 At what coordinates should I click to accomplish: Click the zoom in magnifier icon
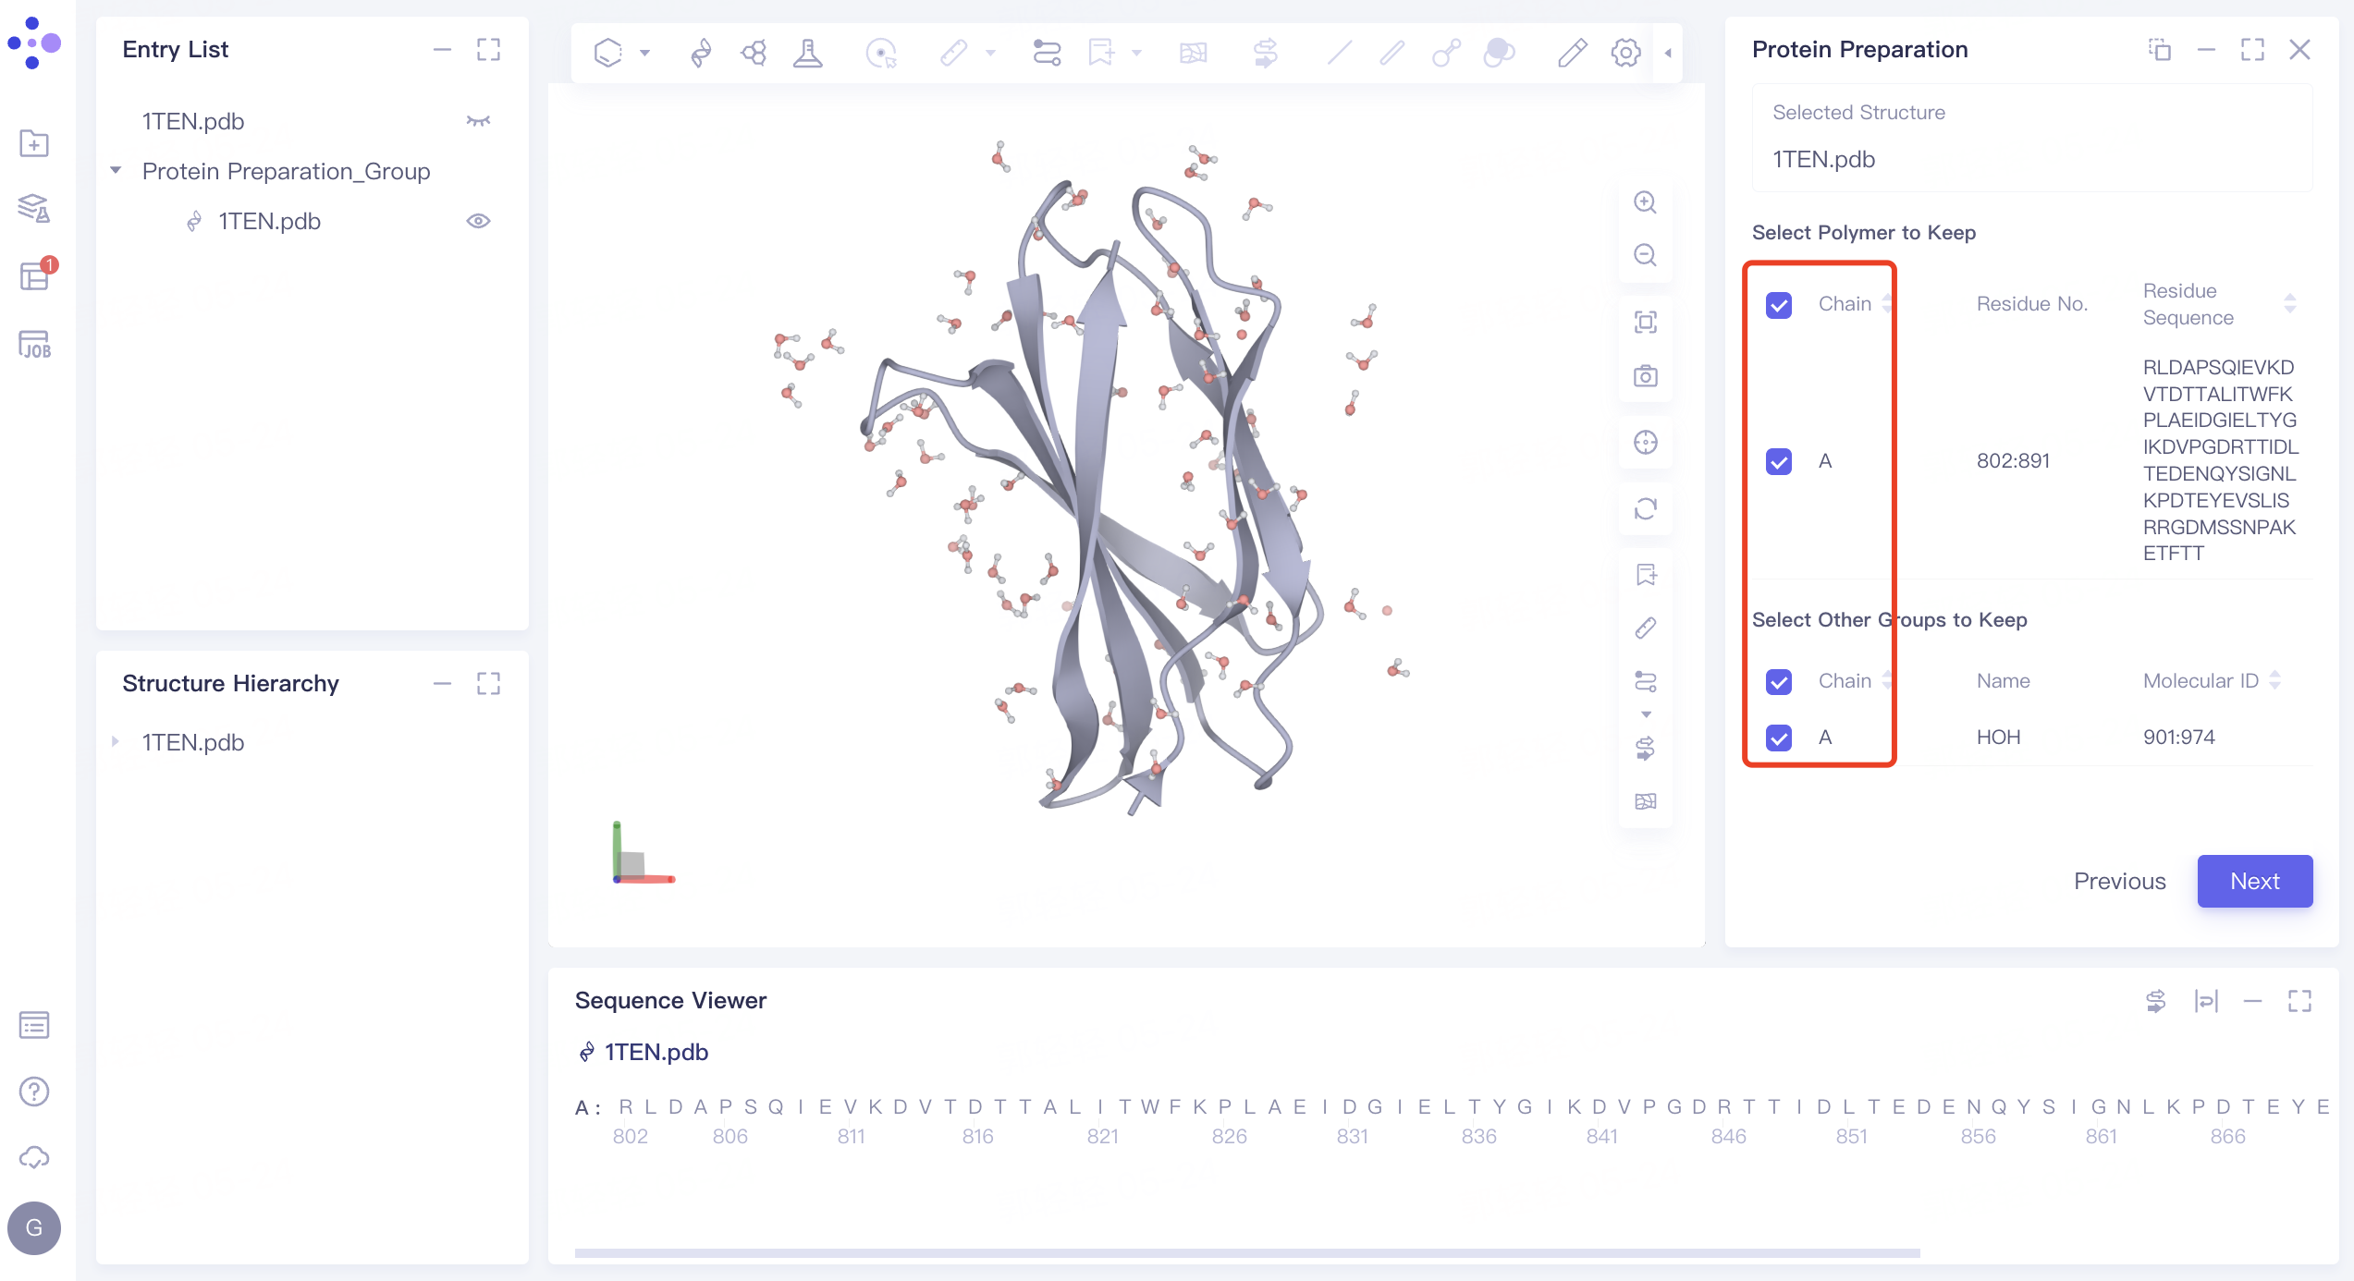click(1645, 202)
